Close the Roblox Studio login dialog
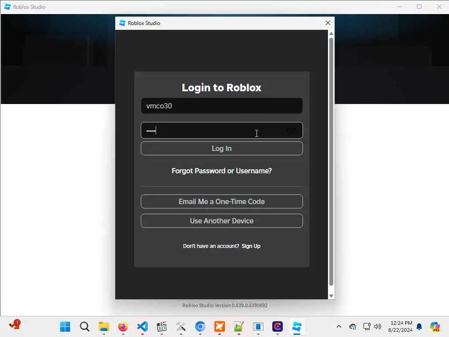Image resolution: width=449 pixels, height=337 pixels. pyautogui.click(x=328, y=23)
